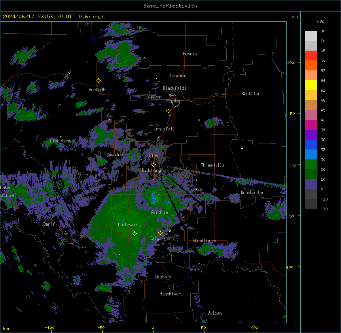Click legend value -10
Image resolution: width=341 pixels, height=333 pixels.
pyautogui.click(x=324, y=199)
